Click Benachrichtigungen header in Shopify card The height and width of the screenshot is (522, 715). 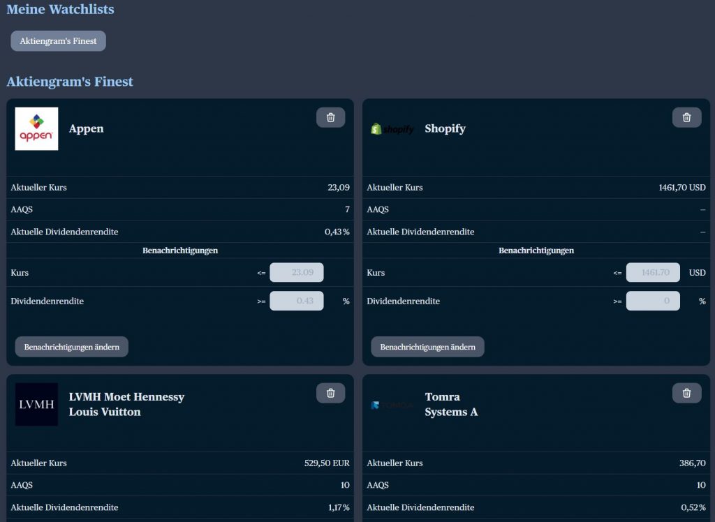point(536,251)
